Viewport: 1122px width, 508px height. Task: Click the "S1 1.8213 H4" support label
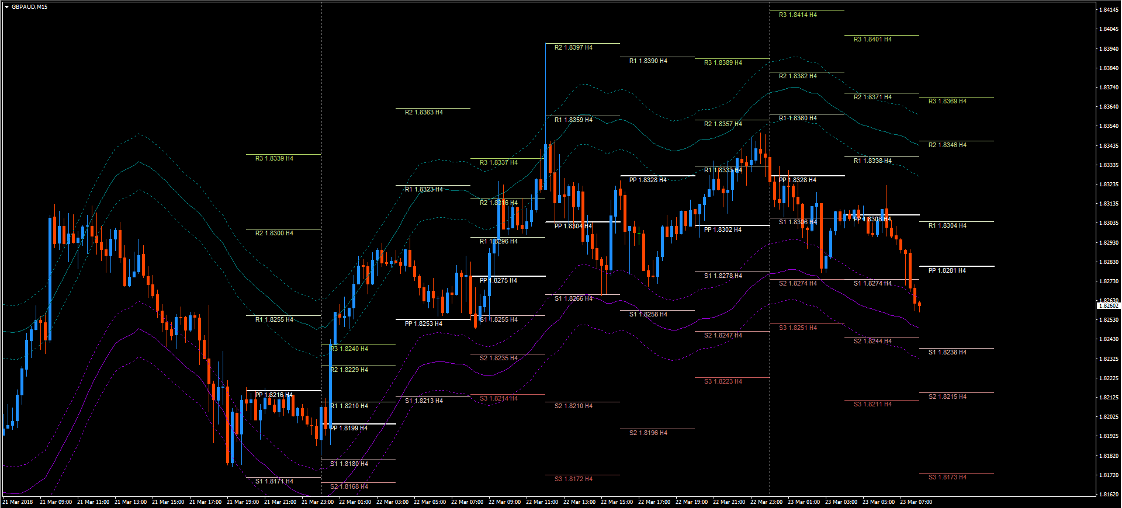point(424,401)
